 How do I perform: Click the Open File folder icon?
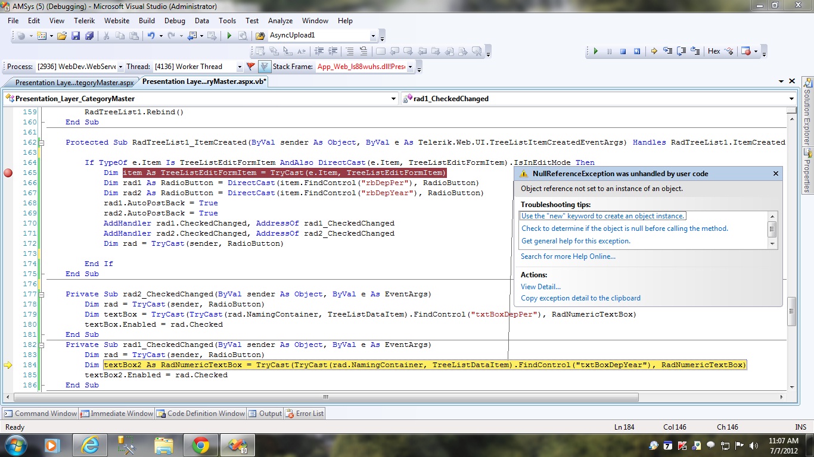[61, 36]
